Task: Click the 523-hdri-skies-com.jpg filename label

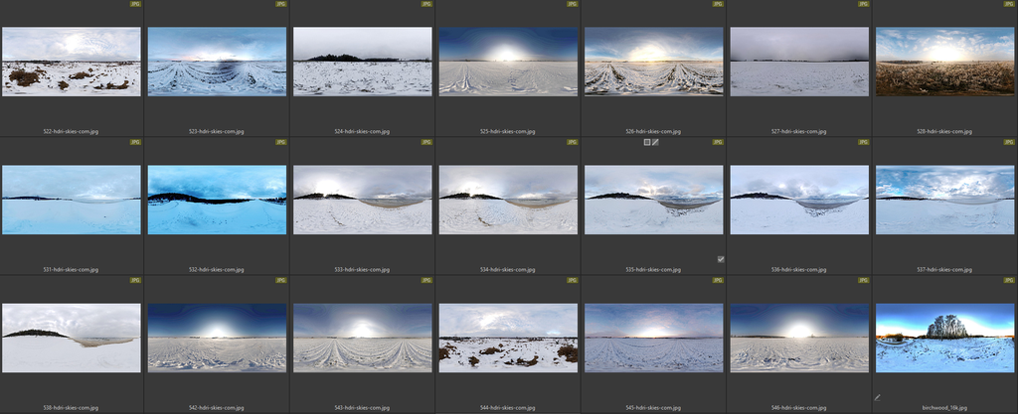Action: pos(217,131)
